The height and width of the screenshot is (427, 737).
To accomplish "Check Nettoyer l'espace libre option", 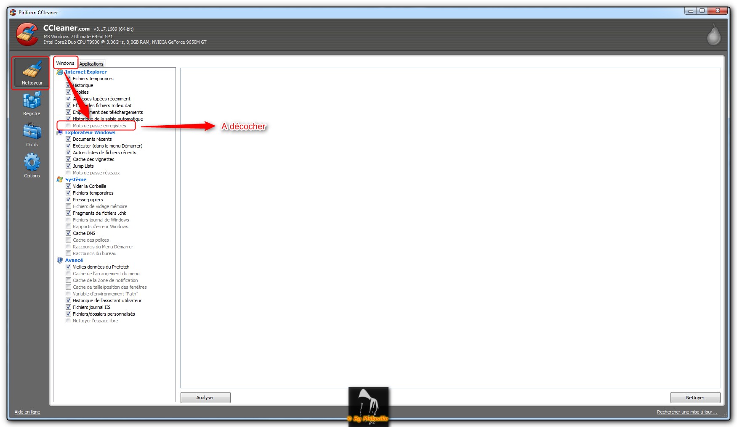I will click(x=69, y=321).
